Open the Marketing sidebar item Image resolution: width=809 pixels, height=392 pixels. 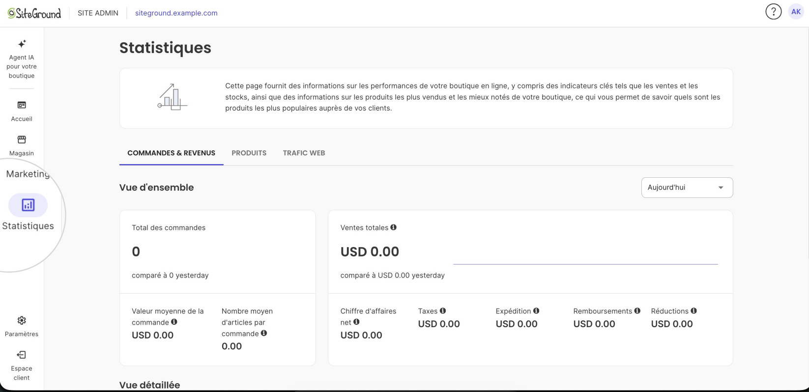point(28,174)
